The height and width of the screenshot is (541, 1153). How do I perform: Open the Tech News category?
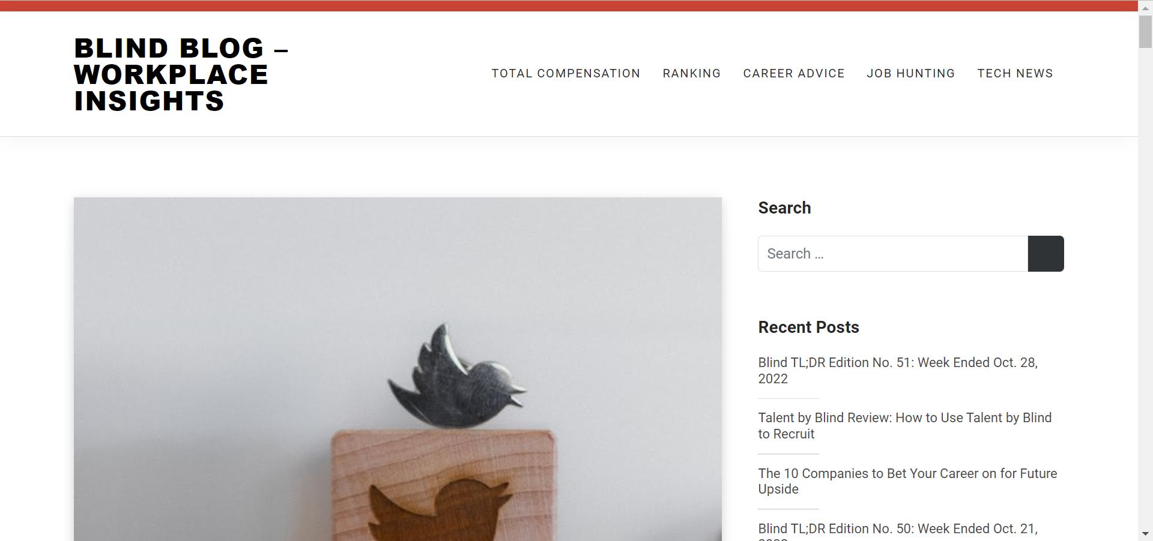1015,73
